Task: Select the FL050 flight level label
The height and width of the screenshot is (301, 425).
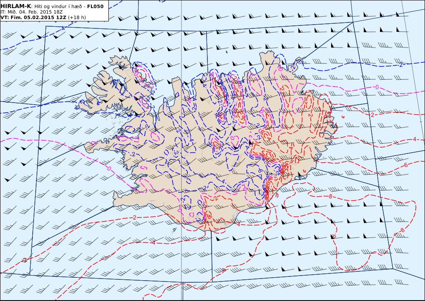Action: 95,6
